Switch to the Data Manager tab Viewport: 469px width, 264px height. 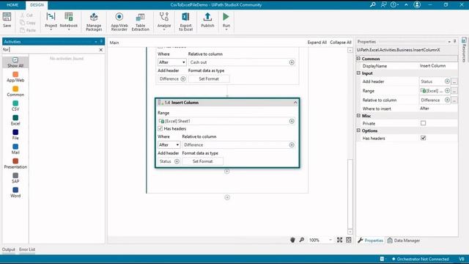coord(404,241)
